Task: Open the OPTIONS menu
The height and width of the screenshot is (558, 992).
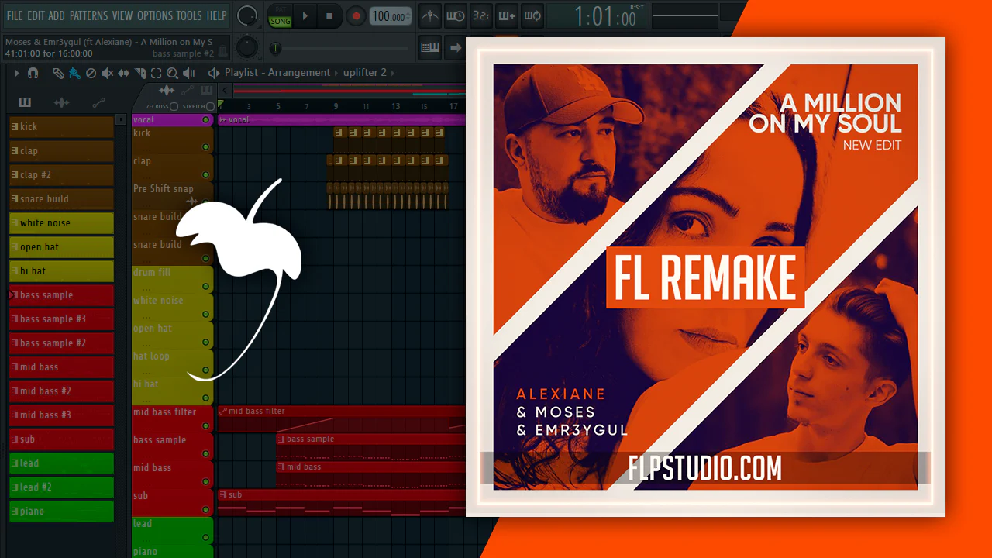Action: pyautogui.click(x=155, y=15)
